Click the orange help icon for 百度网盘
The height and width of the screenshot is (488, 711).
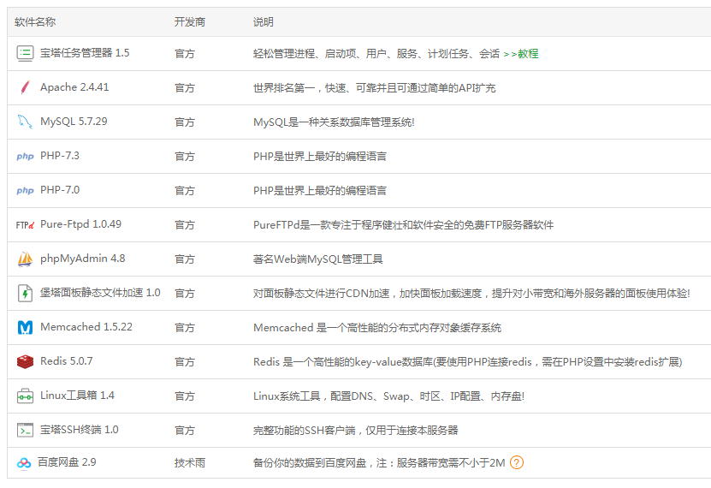coord(517,462)
